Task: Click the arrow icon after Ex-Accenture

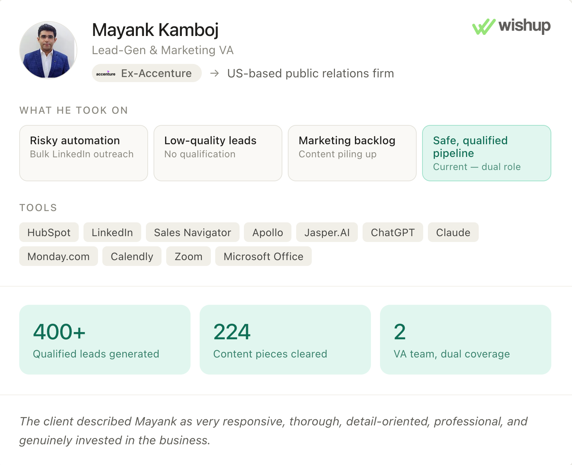Action: tap(214, 73)
